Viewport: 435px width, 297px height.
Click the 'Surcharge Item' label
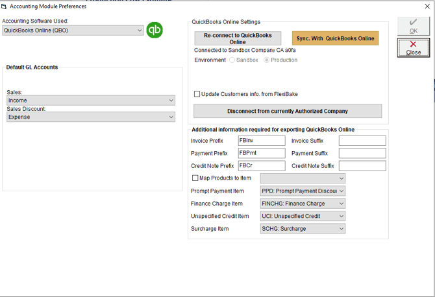(x=210, y=229)
